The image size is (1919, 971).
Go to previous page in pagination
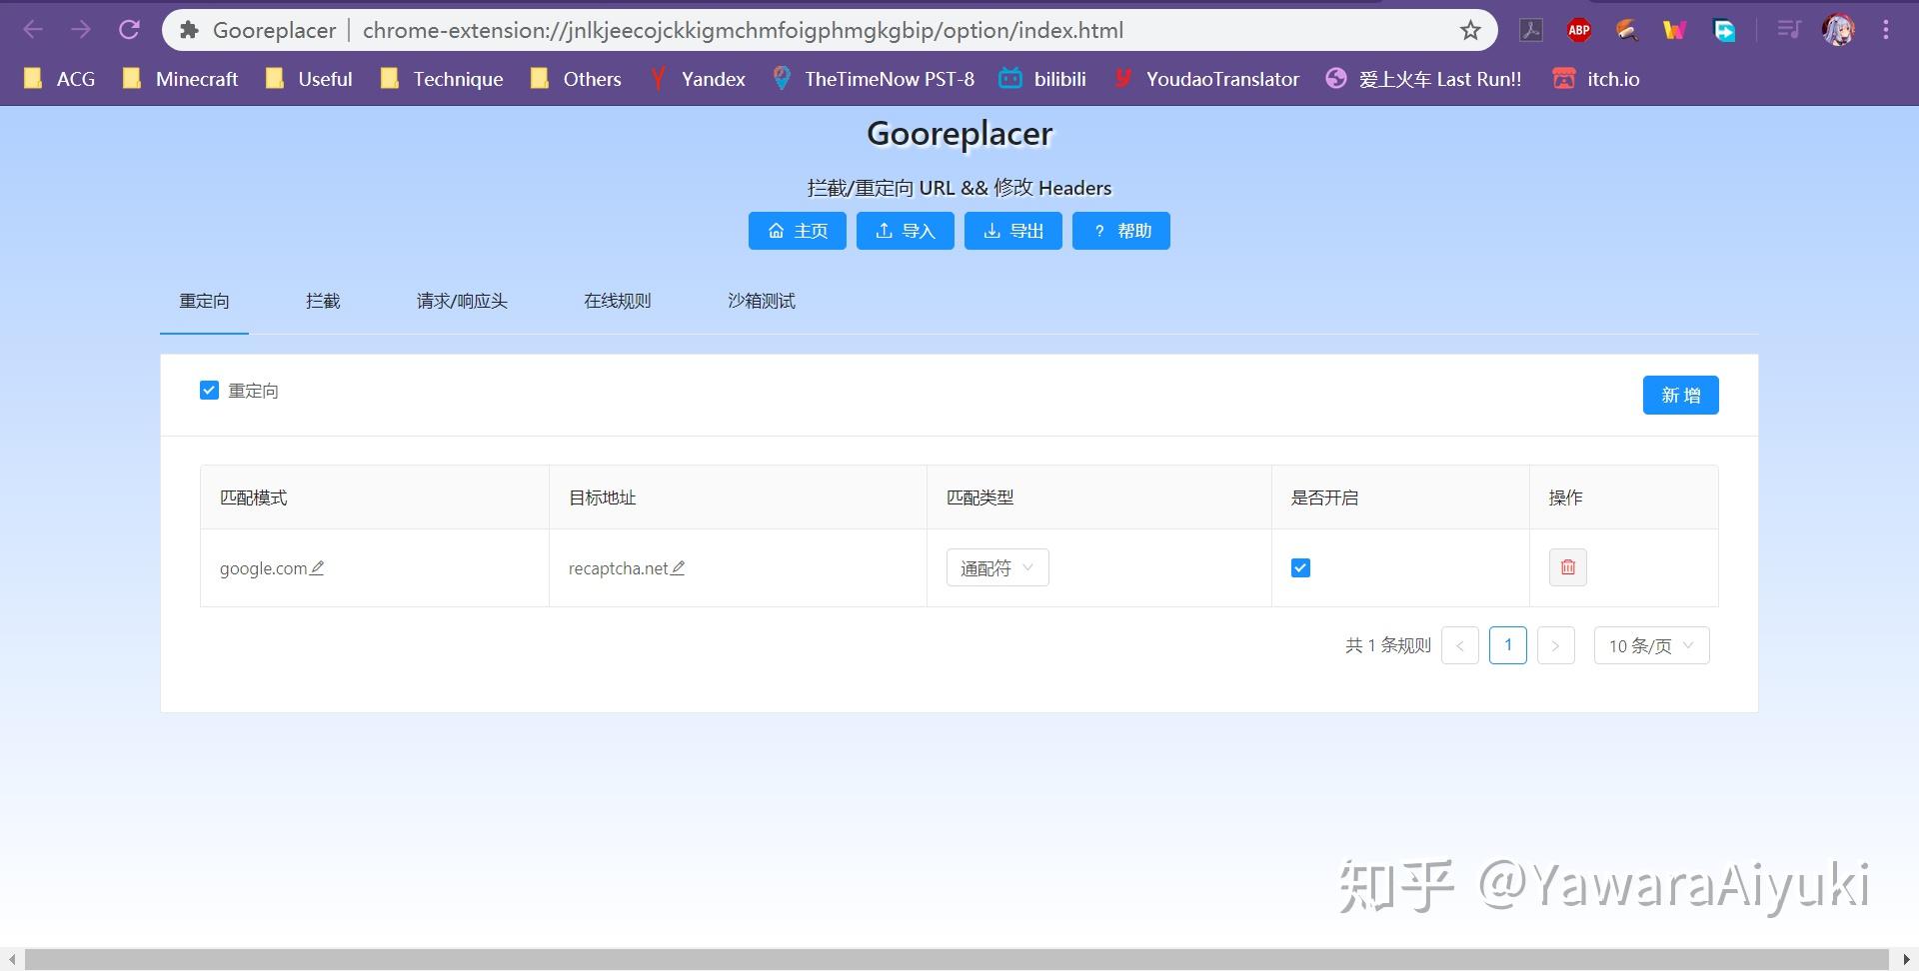(x=1460, y=645)
